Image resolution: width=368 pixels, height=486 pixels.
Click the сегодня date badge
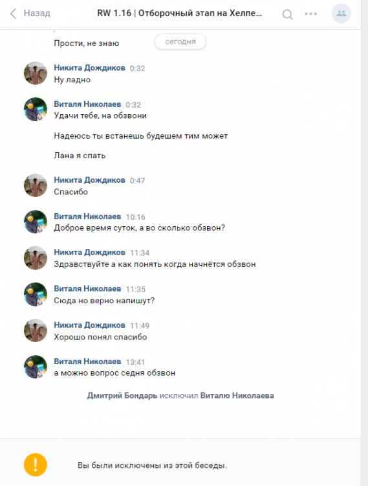180,41
